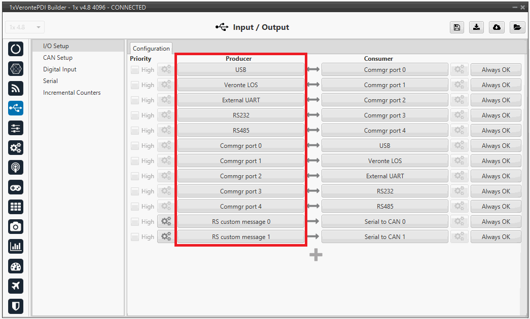The image size is (530, 319).
Task: Click Always OK button for Commgr port 0
Action: (x=496, y=70)
